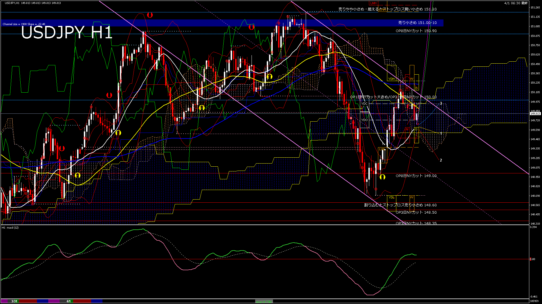Click the USDJPY,H1 chart title text
Image resolution: width=542 pixels, height=304 pixels.
12,3
